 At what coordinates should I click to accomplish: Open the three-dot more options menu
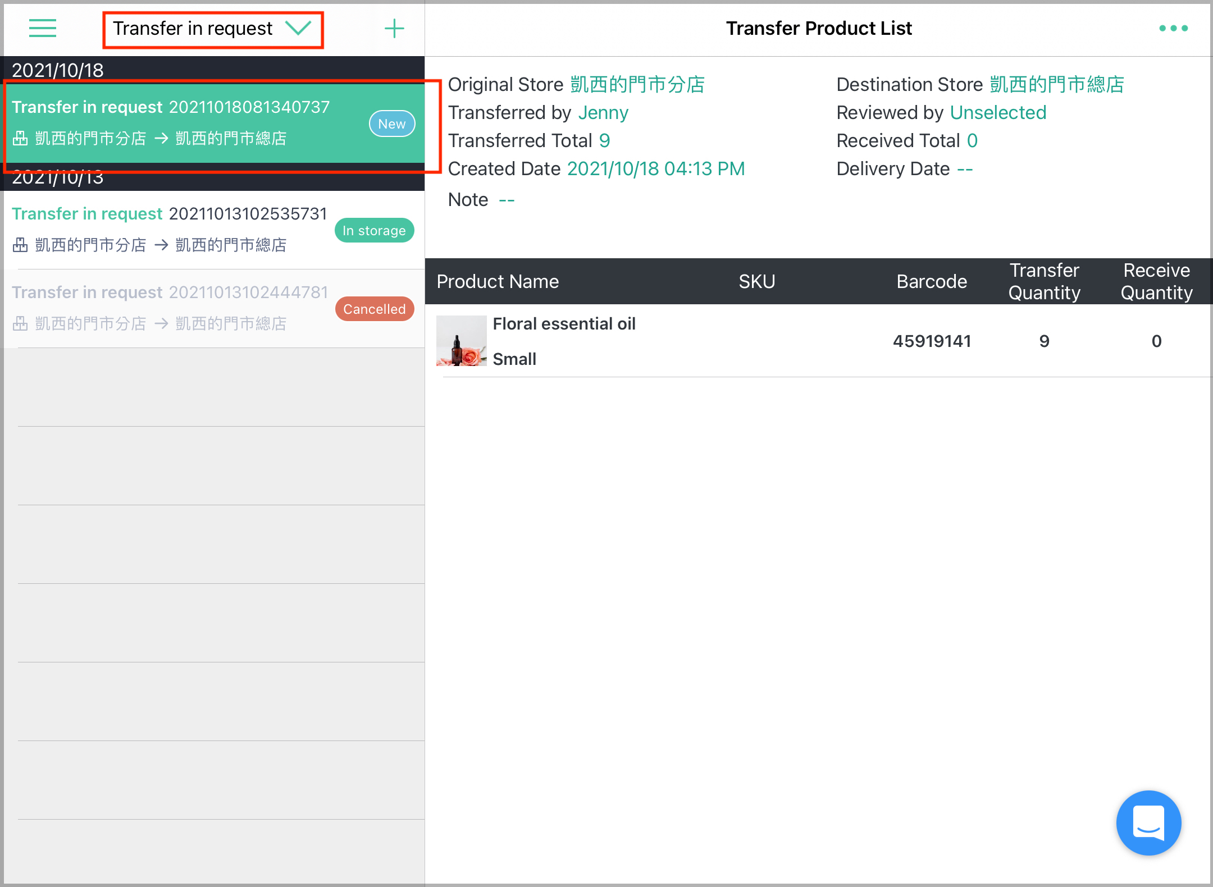pos(1174,28)
